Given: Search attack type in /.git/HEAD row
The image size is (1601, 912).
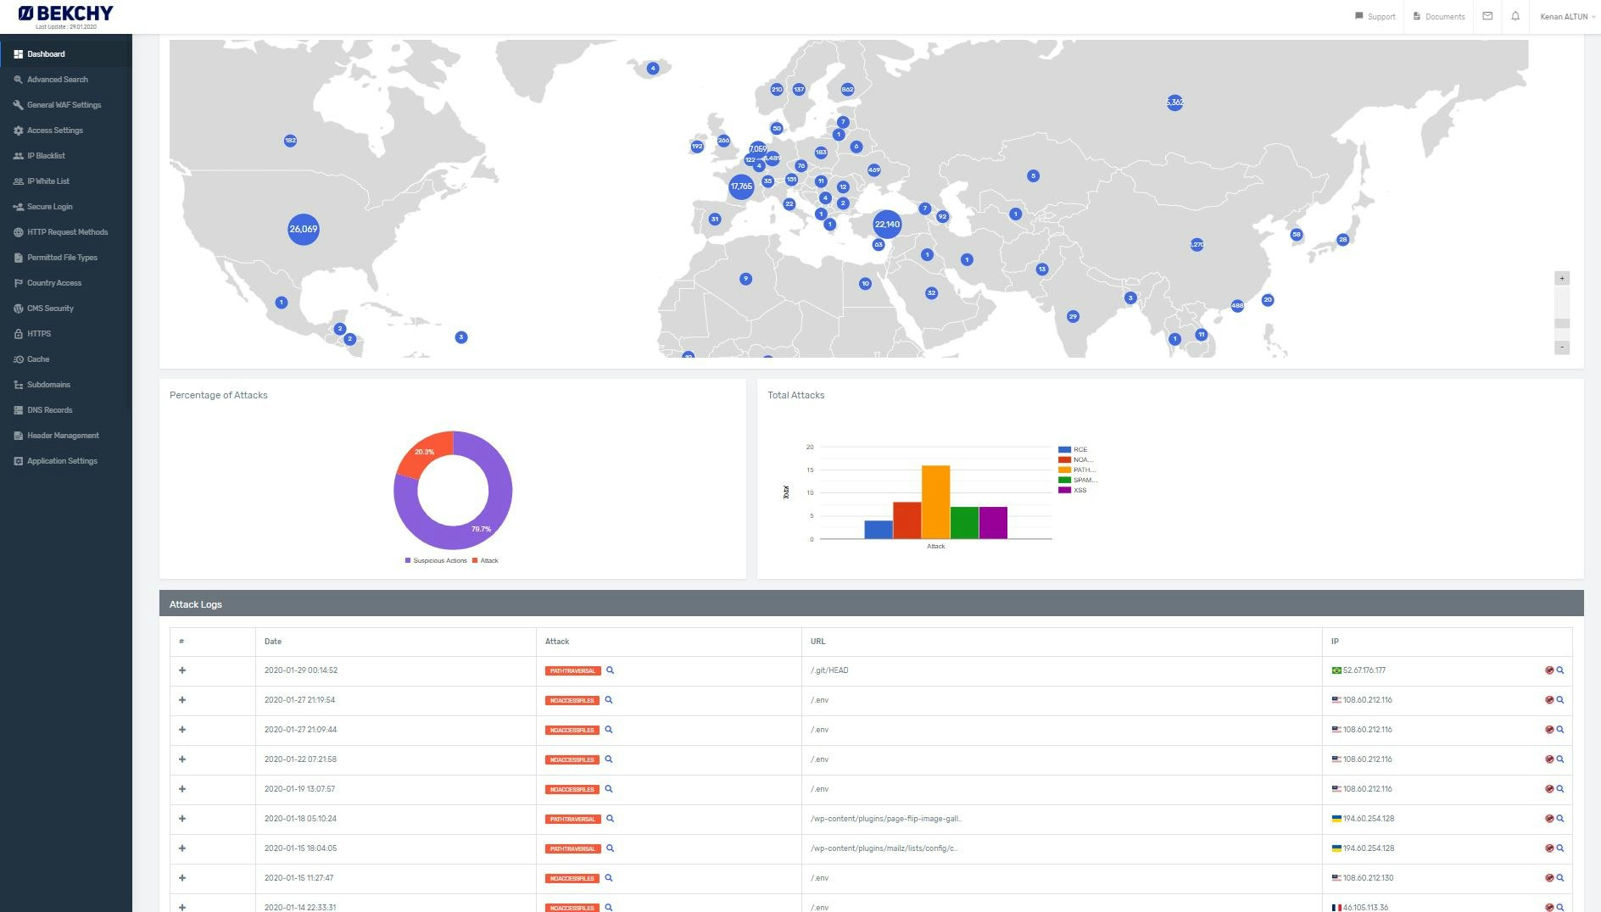Looking at the screenshot, I should 610,670.
